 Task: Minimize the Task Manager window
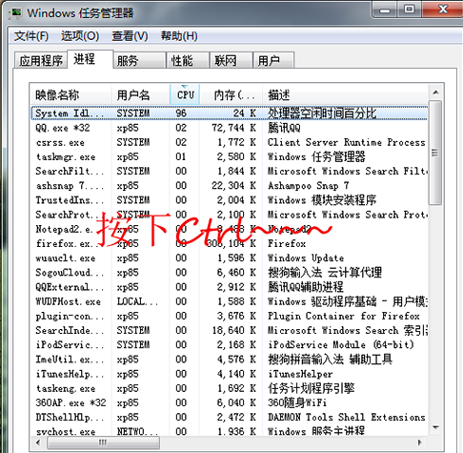(385, 10)
